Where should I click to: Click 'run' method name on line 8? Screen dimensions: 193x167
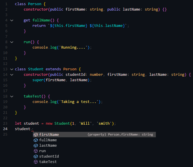[x=27, y=42]
